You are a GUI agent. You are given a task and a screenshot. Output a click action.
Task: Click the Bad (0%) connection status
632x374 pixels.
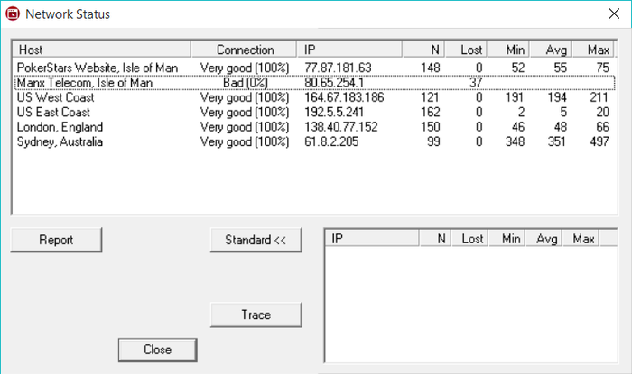[x=245, y=83]
